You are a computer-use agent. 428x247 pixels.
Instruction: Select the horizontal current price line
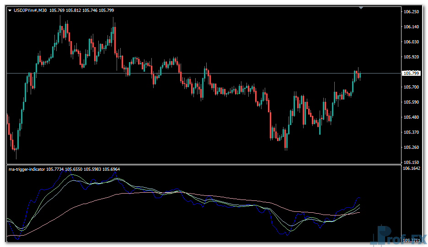229,73
